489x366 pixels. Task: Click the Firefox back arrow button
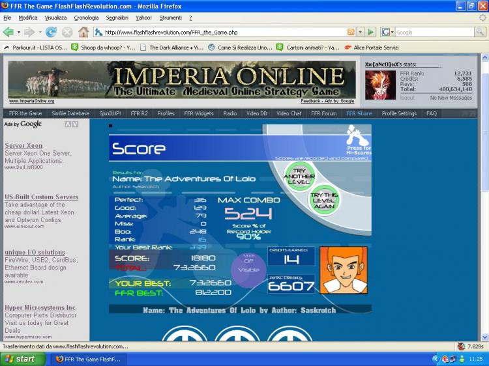(x=8, y=32)
